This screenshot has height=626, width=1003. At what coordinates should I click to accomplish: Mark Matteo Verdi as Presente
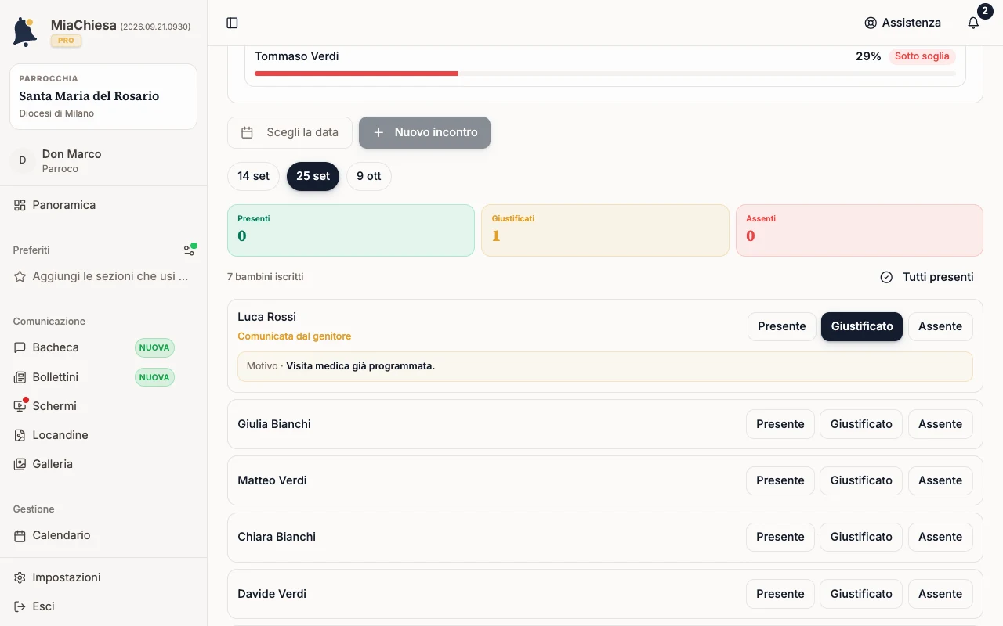(x=780, y=480)
